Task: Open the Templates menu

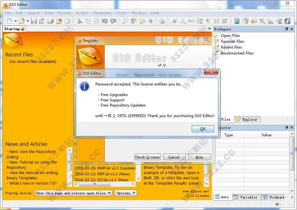Action: click(x=102, y=13)
